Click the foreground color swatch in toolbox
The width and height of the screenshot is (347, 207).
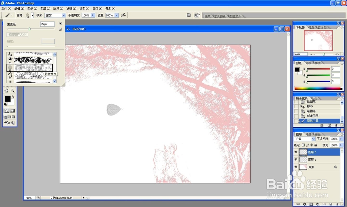point(7,99)
